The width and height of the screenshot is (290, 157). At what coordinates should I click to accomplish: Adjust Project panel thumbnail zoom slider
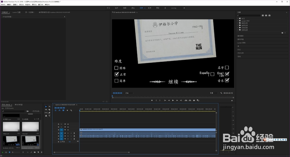pos(16,152)
